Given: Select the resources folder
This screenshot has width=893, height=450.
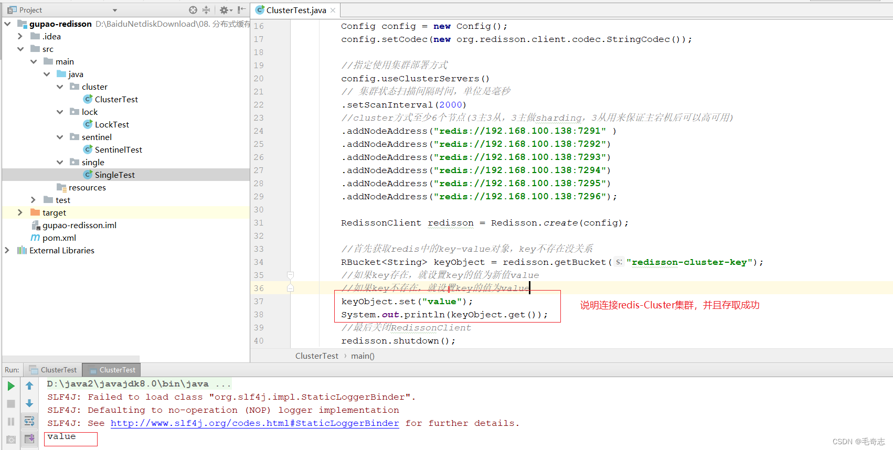Looking at the screenshot, I should (x=87, y=187).
